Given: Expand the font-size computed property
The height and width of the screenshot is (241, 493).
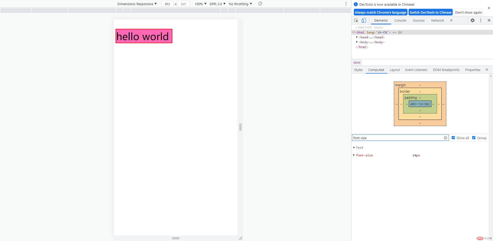Looking at the screenshot, I should (354, 155).
